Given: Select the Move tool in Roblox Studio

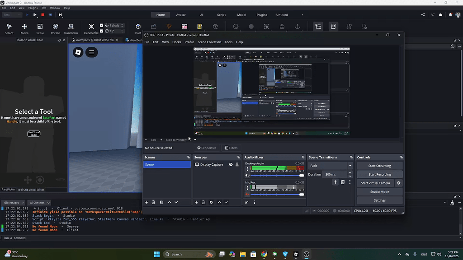Looking at the screenshot, I should [24, 29].
